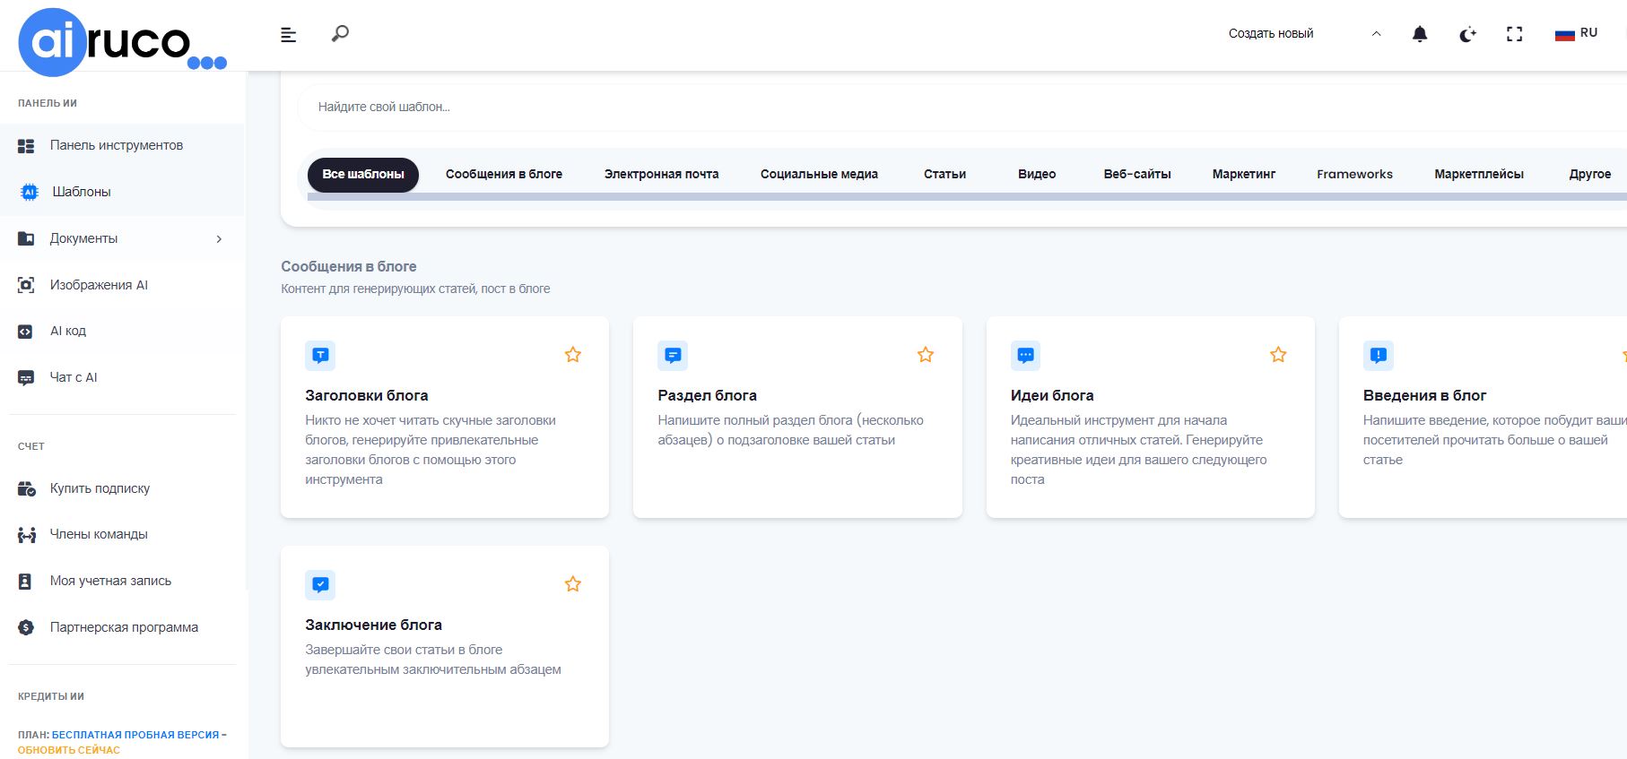This screenshot has height=759, width=1627.
Task: Switch to Сообщения в блоге tab
Action: [x=504, y=174]
